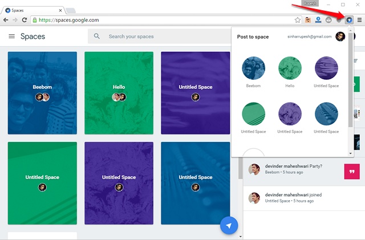Click the popup scrollbar down arrow
This screenshot has width=365, height=240.
(x=351, y=153)
